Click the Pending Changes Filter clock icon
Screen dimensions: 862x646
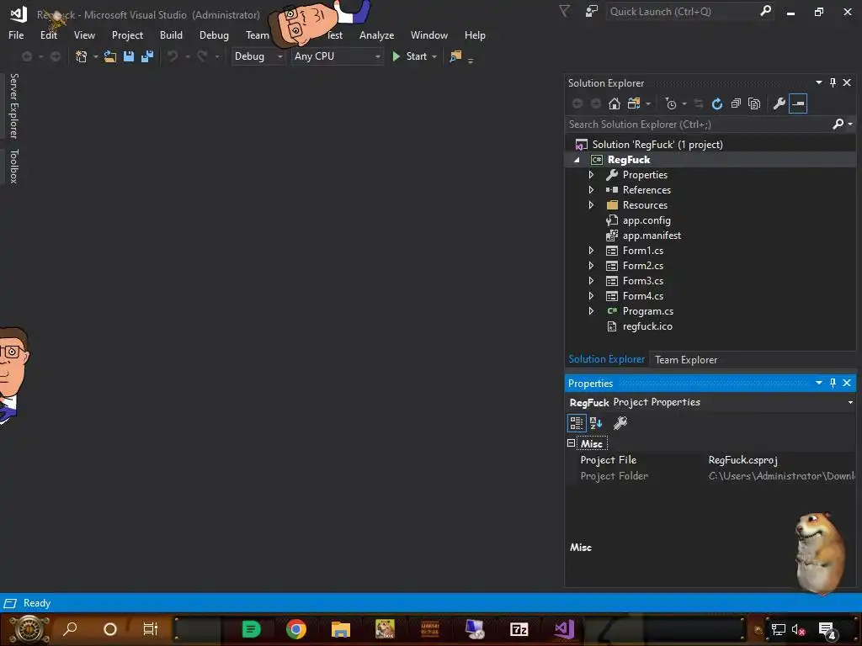click(671, 103)
